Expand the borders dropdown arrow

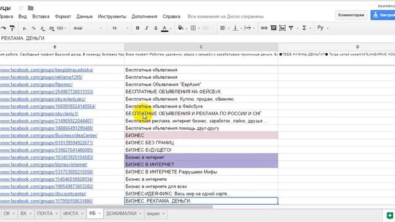tap(199, 28)
